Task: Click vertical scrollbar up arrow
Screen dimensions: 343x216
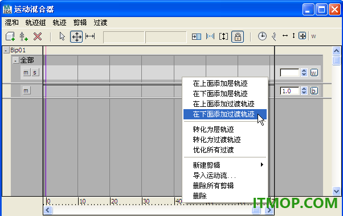Action: pos(336,51)
